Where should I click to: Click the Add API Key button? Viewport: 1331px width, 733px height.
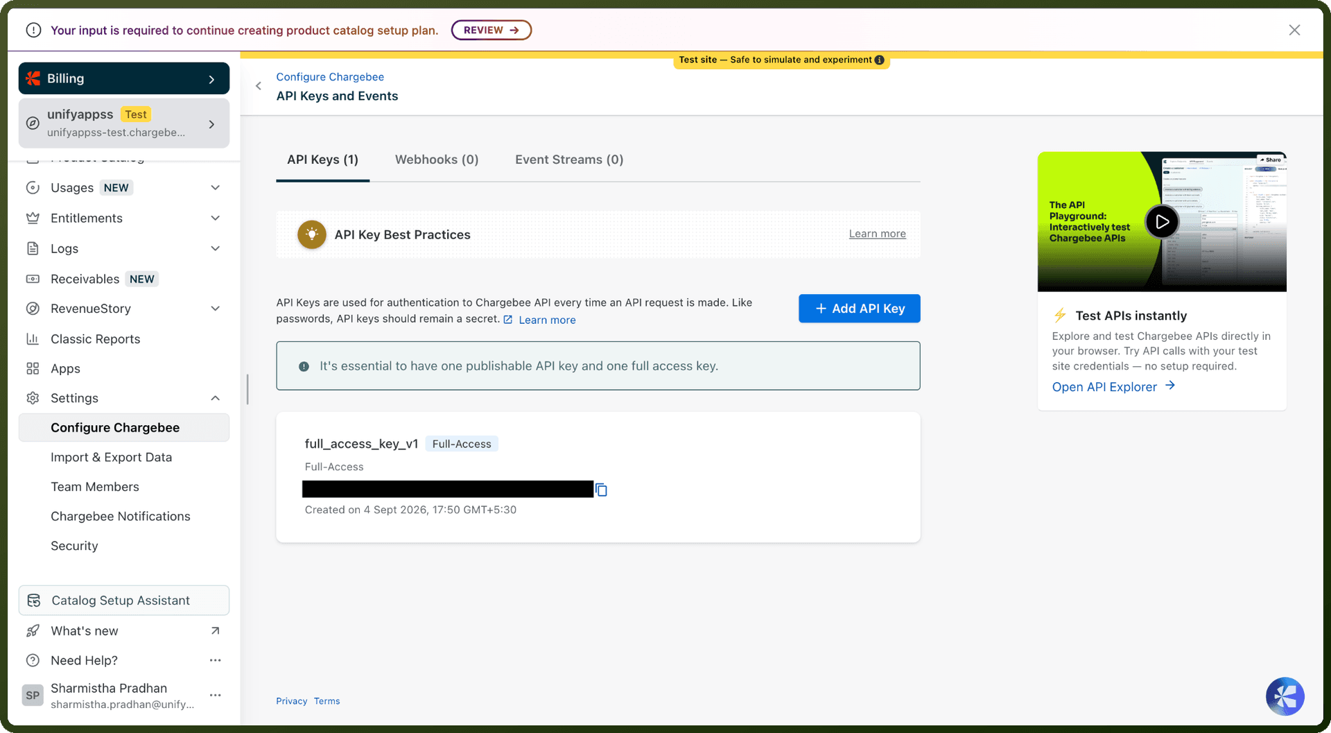pyautogui.click(x=859, y=309)
